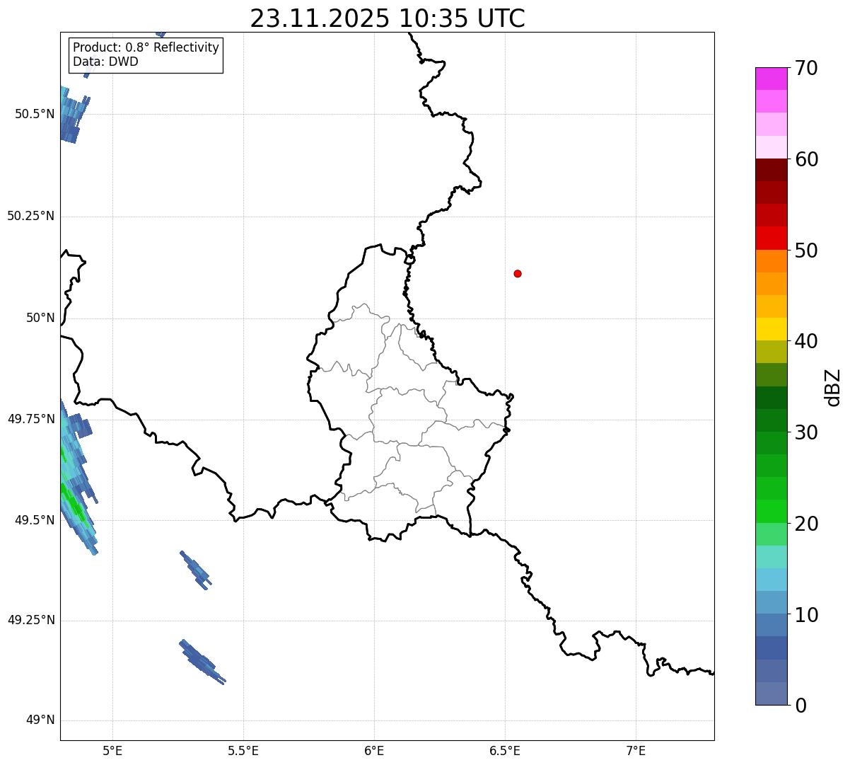Pick the slate blue colorbar swatch above 0
850x765 pixels.
click(x=772, y=694)
